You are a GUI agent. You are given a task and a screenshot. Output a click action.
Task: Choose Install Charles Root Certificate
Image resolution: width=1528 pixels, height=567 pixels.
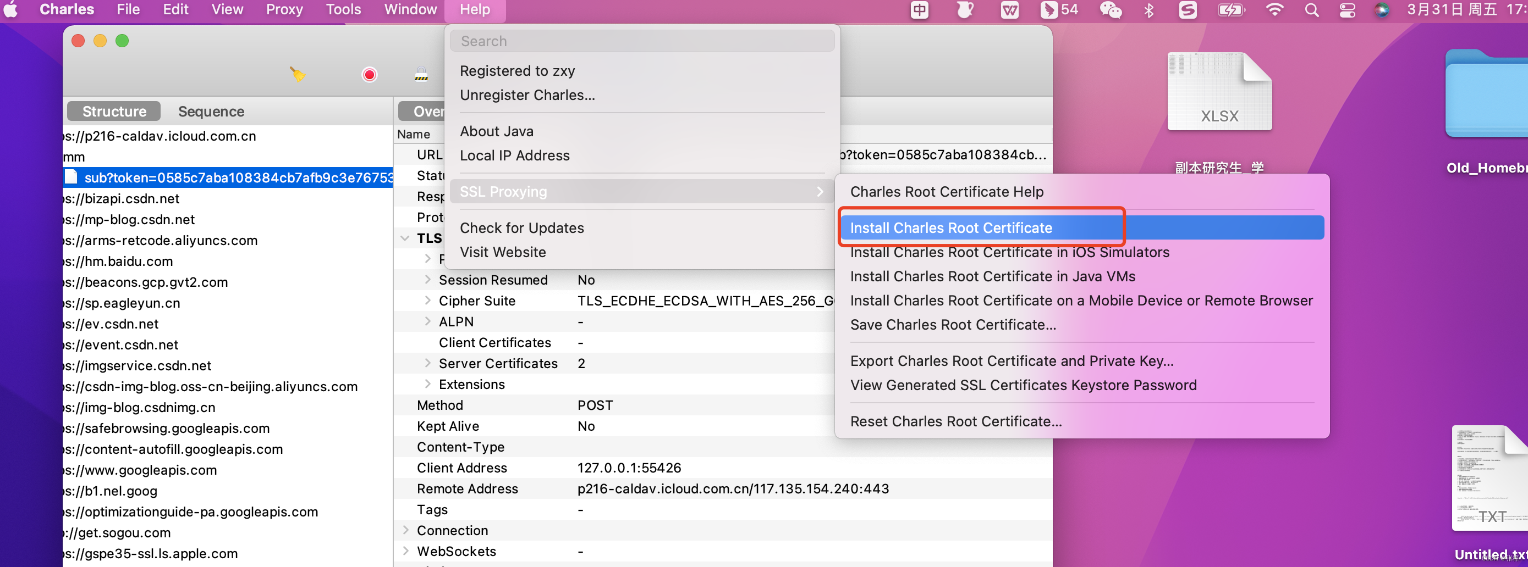[x=1082, y=228]
